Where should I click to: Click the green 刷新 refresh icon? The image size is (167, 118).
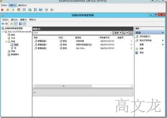pos(137,49)
